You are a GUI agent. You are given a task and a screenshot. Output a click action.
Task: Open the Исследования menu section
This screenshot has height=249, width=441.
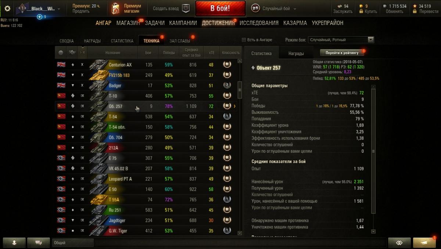pos(259,23)
